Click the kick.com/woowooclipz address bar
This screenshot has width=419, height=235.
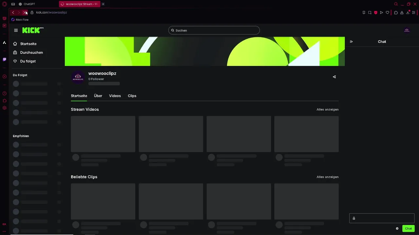[51, 12]
